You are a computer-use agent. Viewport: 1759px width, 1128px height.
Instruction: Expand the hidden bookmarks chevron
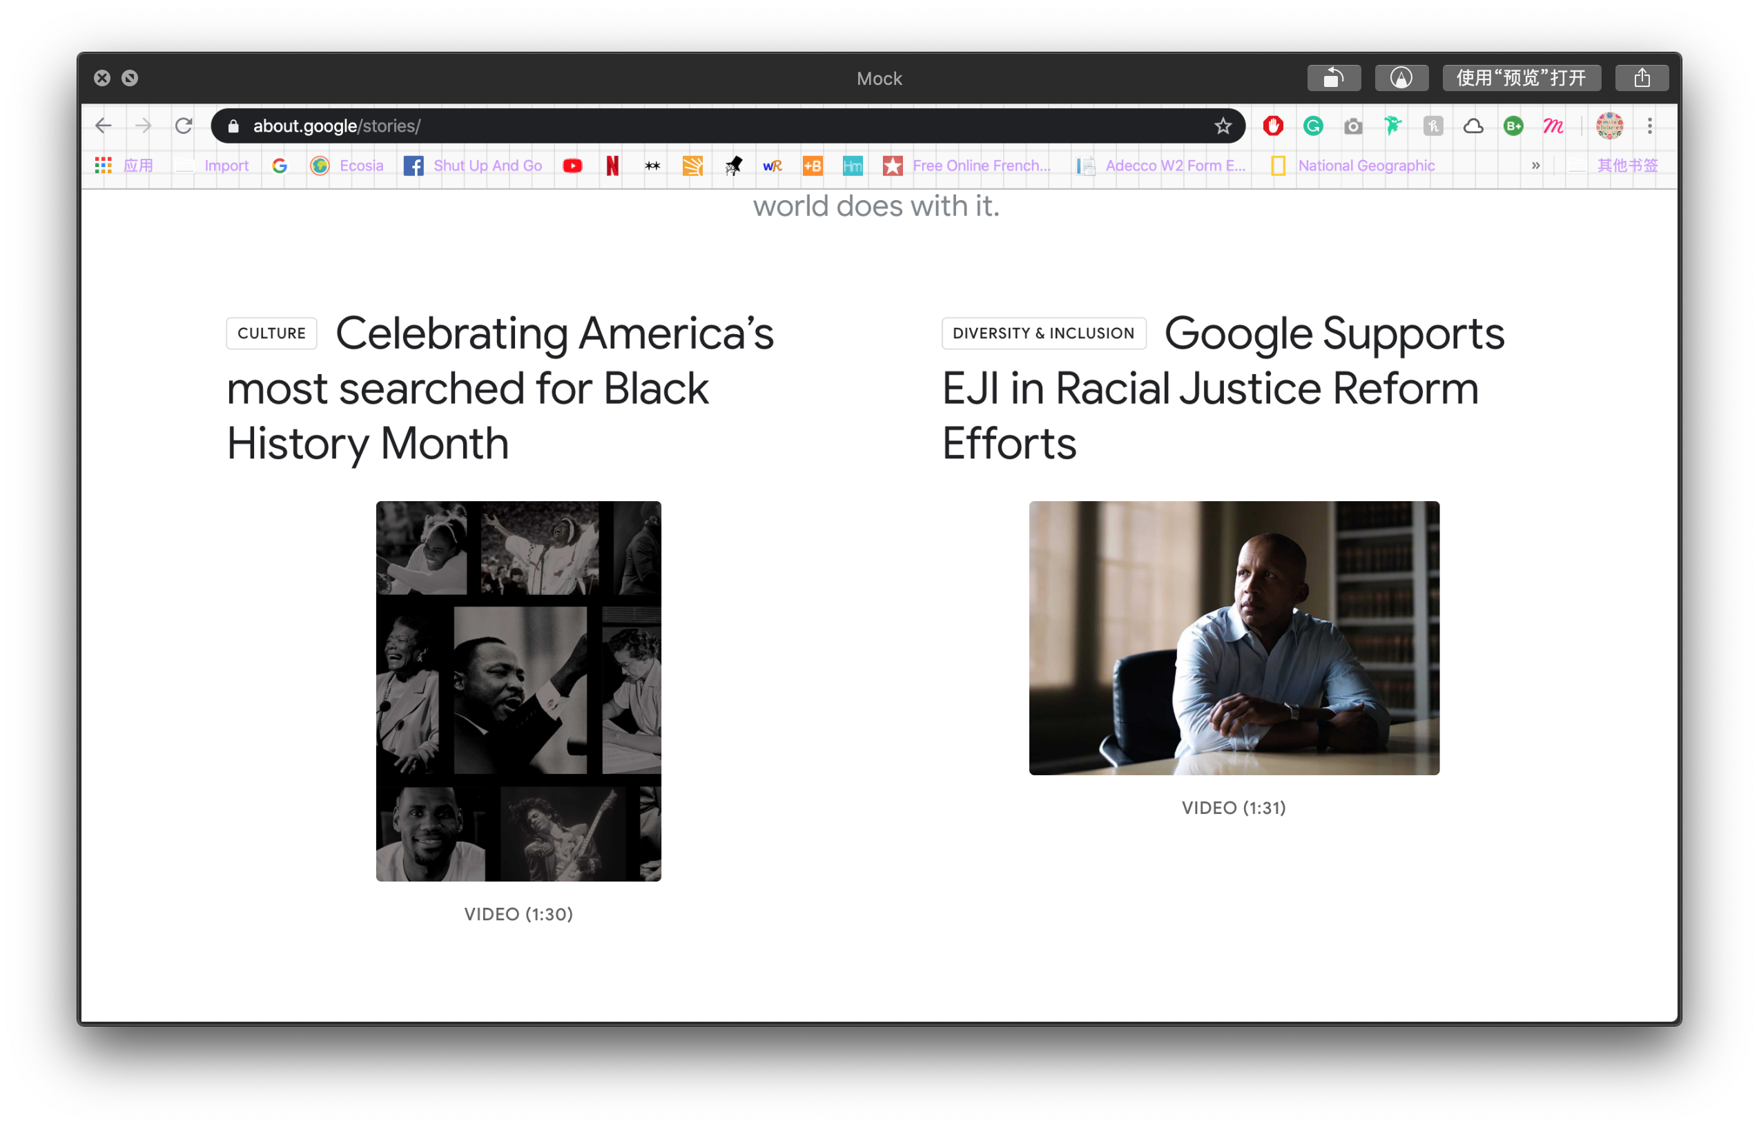click(1535, 166)
